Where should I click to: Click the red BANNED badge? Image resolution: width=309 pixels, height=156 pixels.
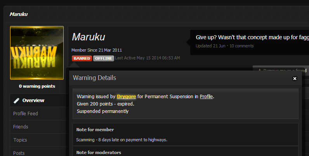[x=82, y=59]
